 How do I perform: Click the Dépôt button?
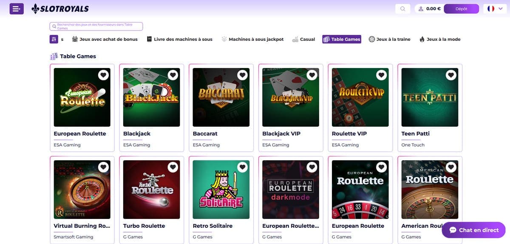click(x=461, y=9)
